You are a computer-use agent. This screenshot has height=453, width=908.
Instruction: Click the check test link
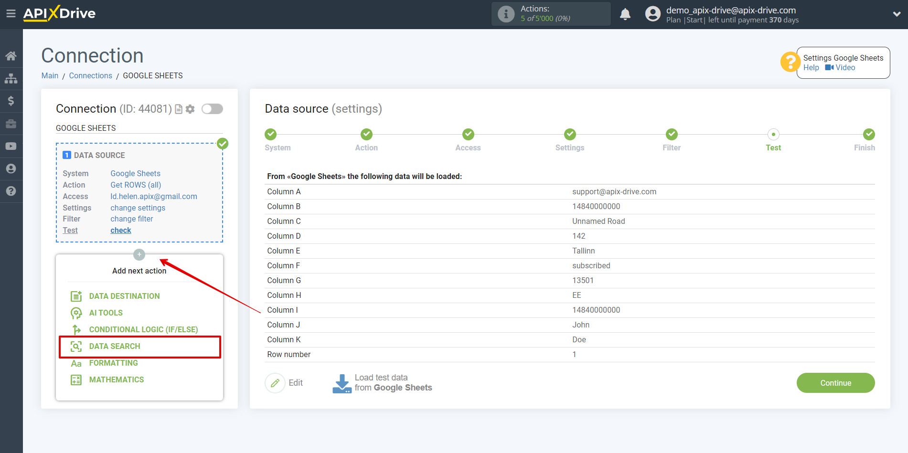tap(121, 230)
